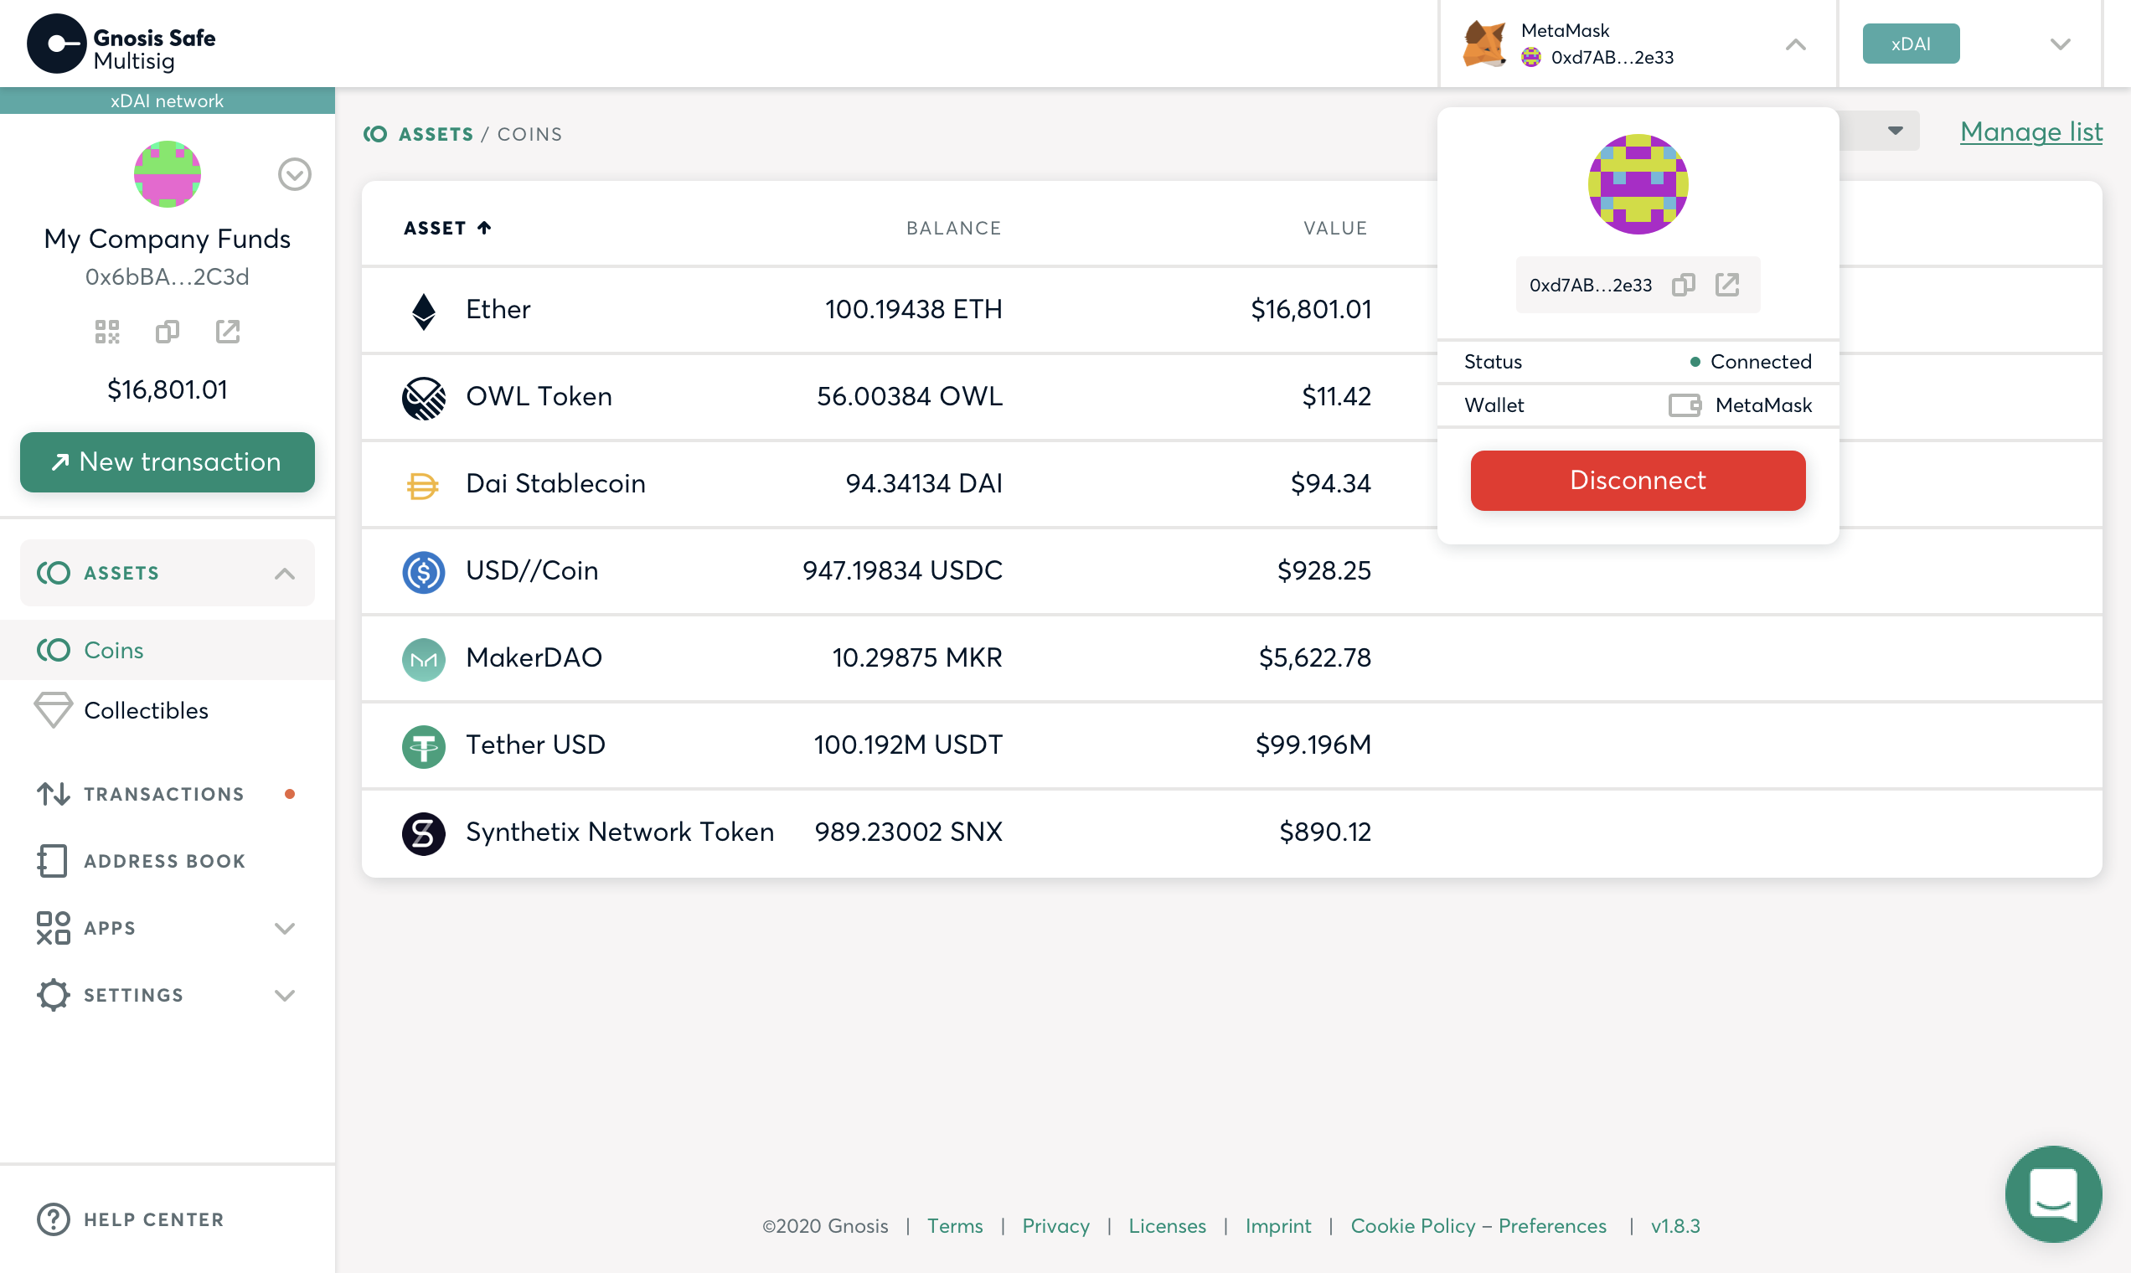Viewport: 2131px width, 1273px height.
Task: Open the Cookie Policy footer link
Action: pyautogui.click(x=1412, y=1226)
